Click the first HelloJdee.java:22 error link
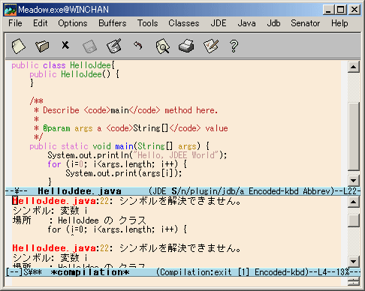Screen dimensions: 365x291 (x=60, y=201)
